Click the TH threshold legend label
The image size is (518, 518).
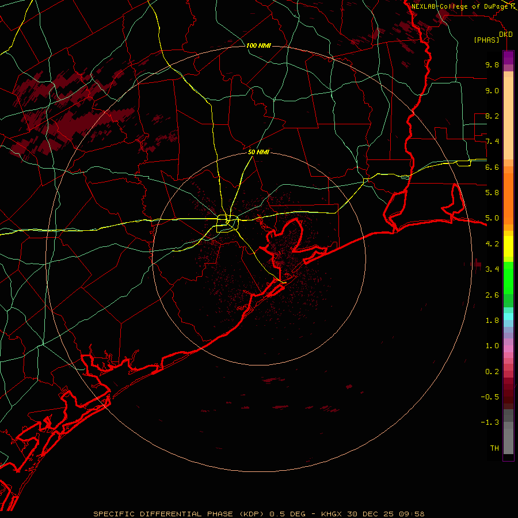[494, 448]
